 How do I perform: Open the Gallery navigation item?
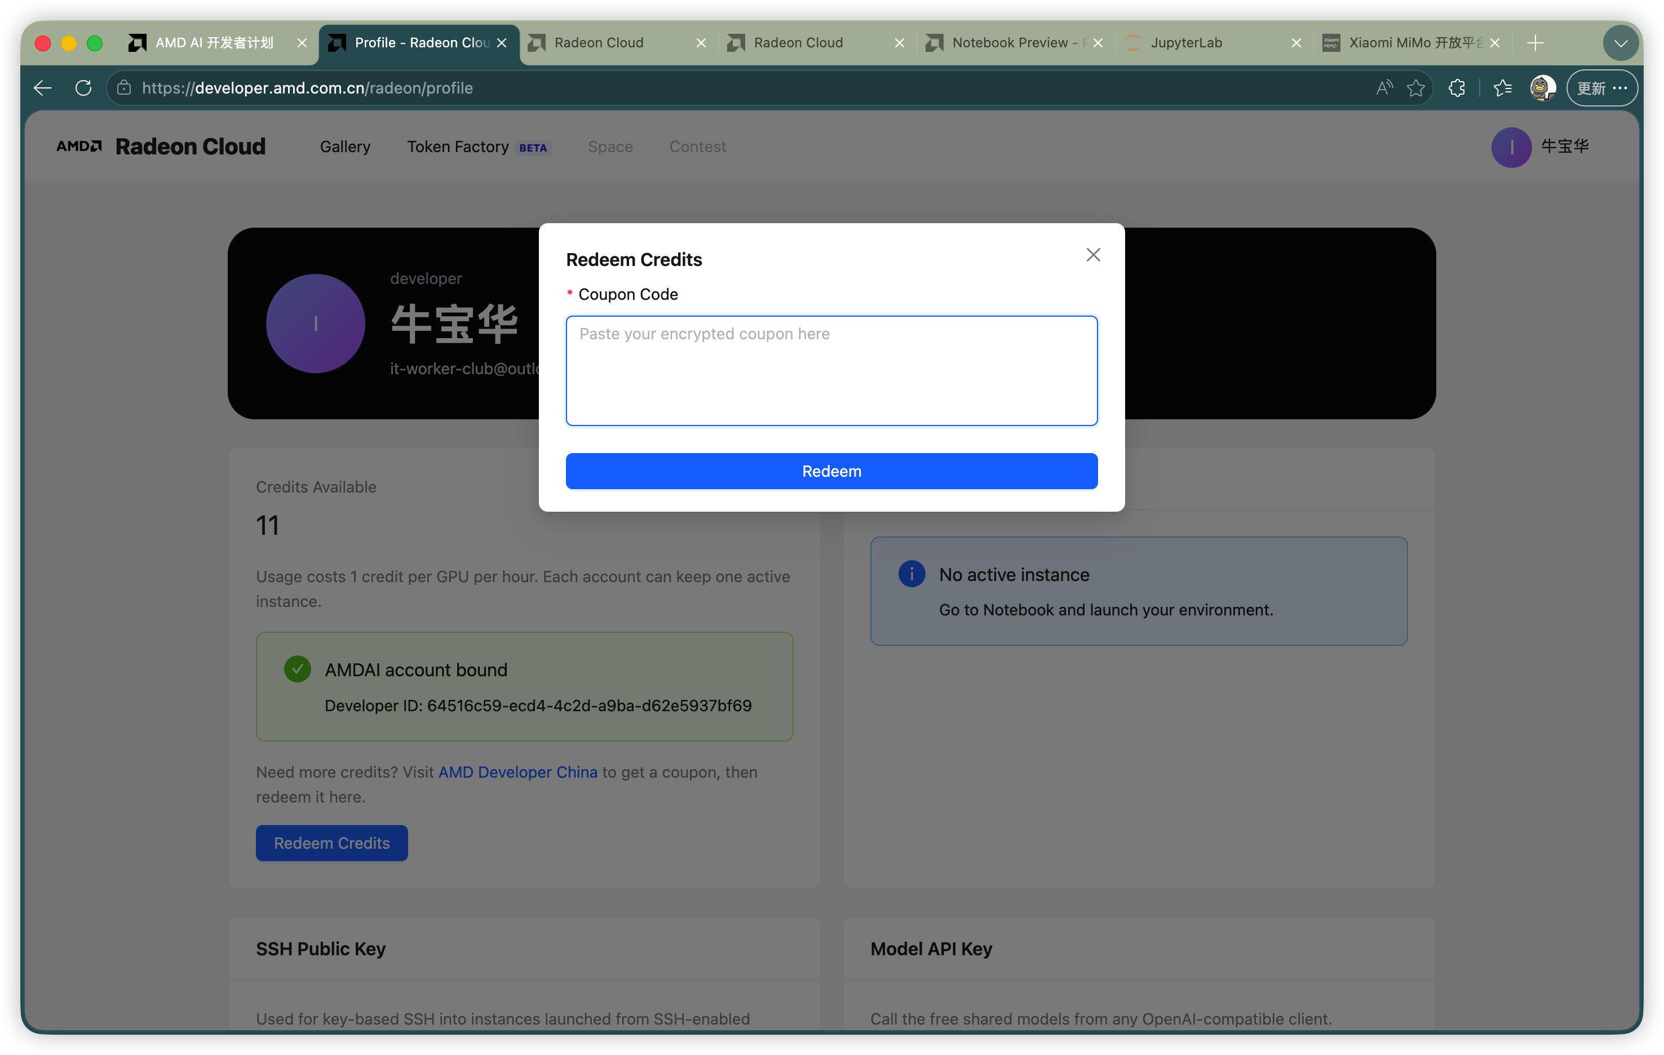click(345, 147)
